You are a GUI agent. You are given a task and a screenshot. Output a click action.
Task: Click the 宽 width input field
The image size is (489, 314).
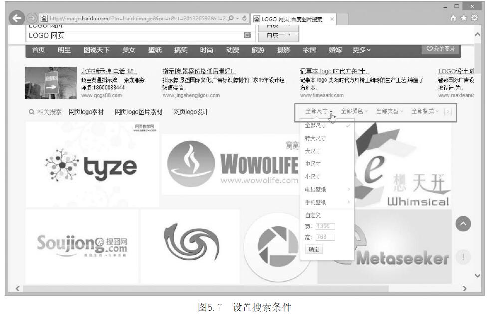325,226
